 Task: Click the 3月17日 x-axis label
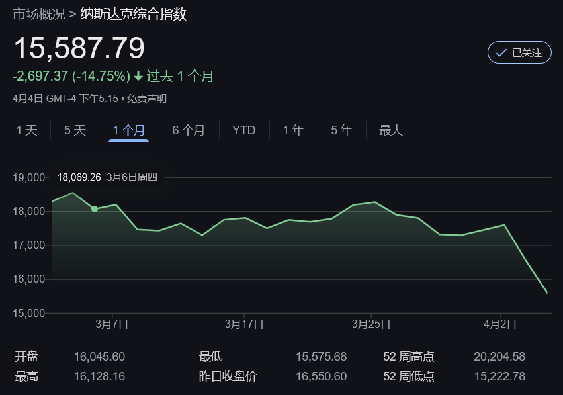(x=244, y=324)
